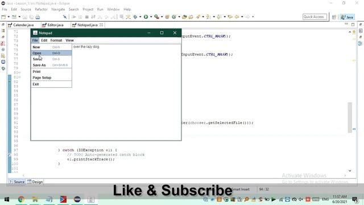The width and height of the screenshot is (364, 205).
Task: Minimize the editor area view
Action: tap(346, 24)
